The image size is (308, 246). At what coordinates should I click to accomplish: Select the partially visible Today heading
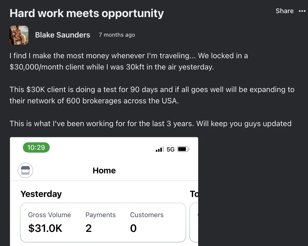pos(194,194)
